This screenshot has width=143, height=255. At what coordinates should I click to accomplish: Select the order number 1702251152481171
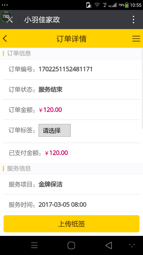pyautogui.click(x=66, y=69)
